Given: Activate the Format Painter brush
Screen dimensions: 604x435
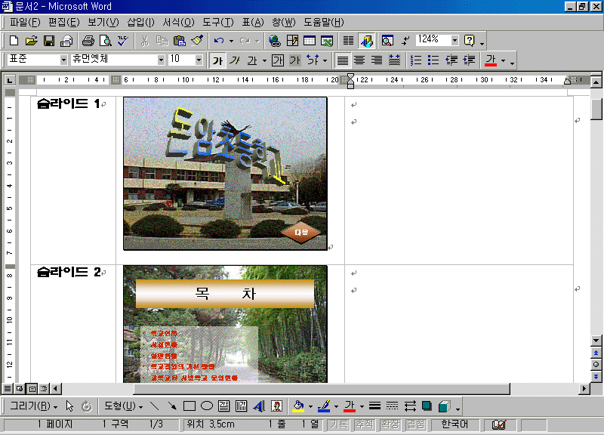Looking at the screenshot, I should [x=197, y=41].
